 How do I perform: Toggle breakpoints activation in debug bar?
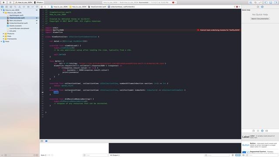(x=46, y=141)
